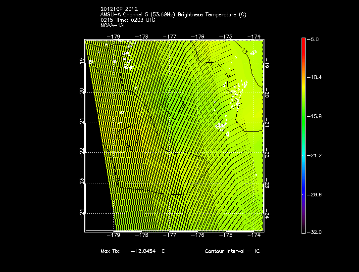Click the -21.2 colorbar label
The height and width of the screenshot is (272, 359).
click(x=314, y=155)
